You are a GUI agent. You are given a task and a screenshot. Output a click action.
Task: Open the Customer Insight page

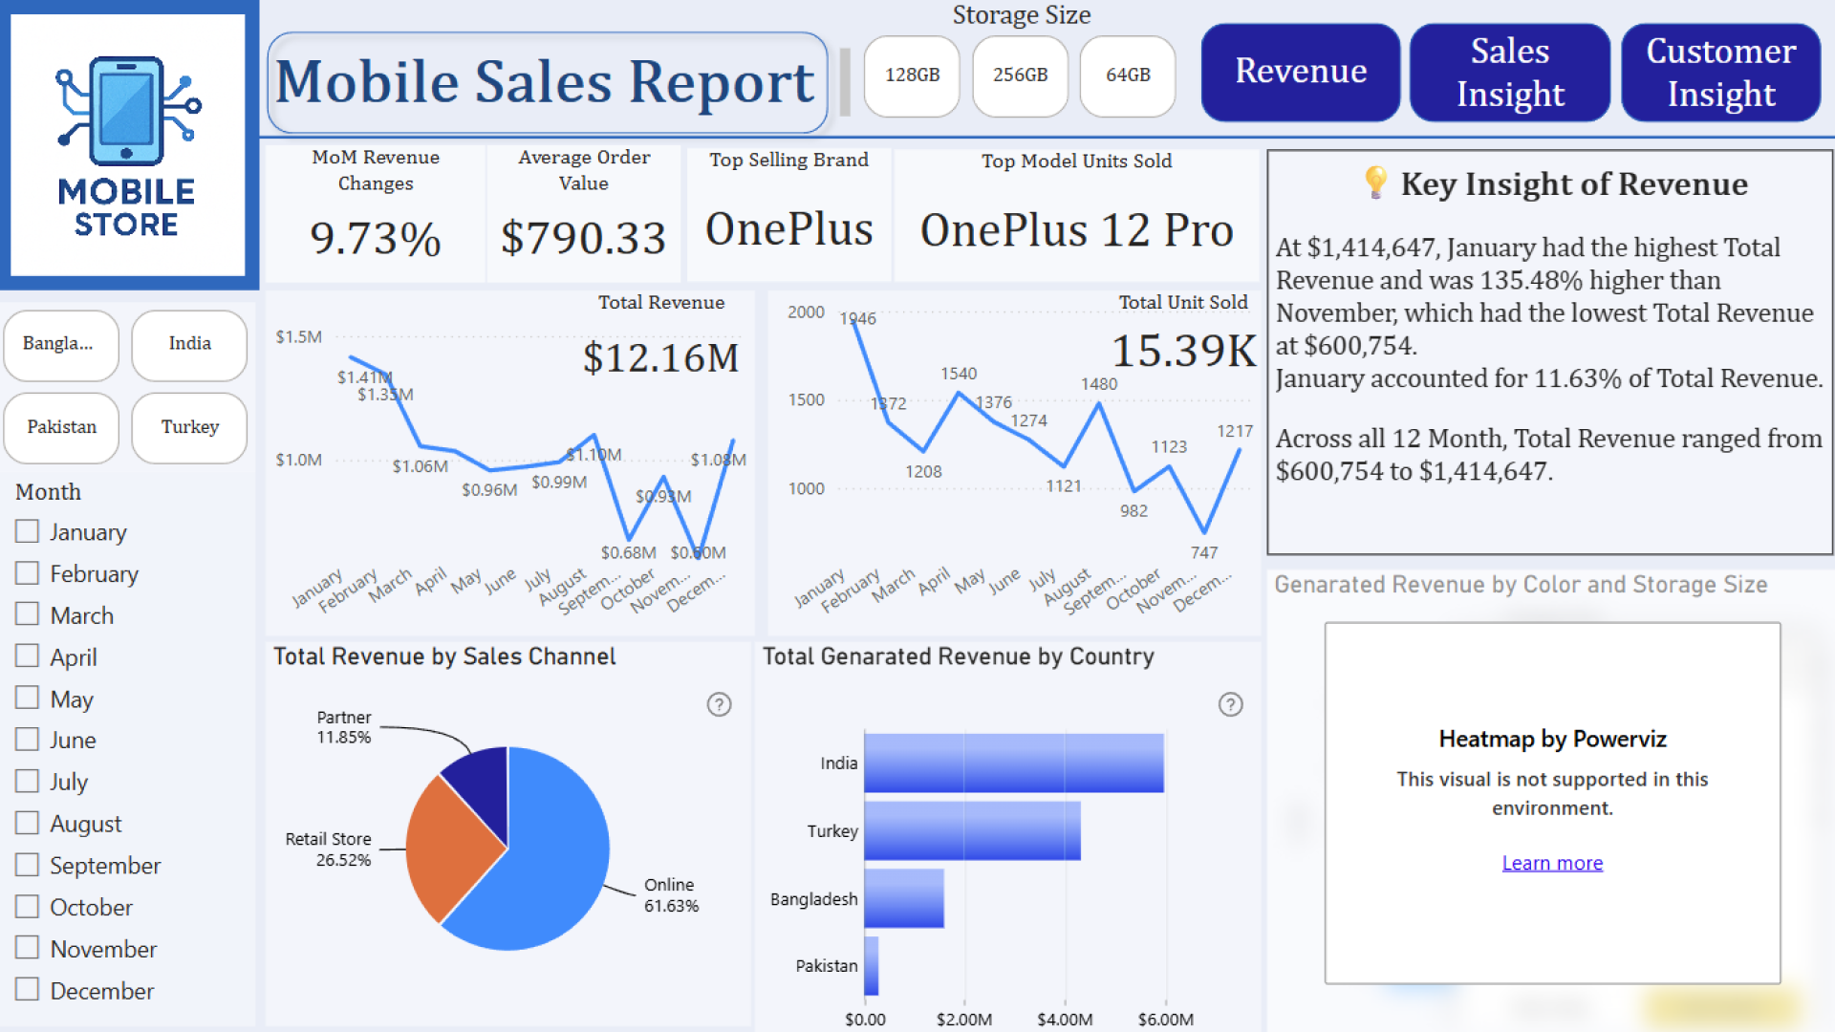(x=1720, y=73)
